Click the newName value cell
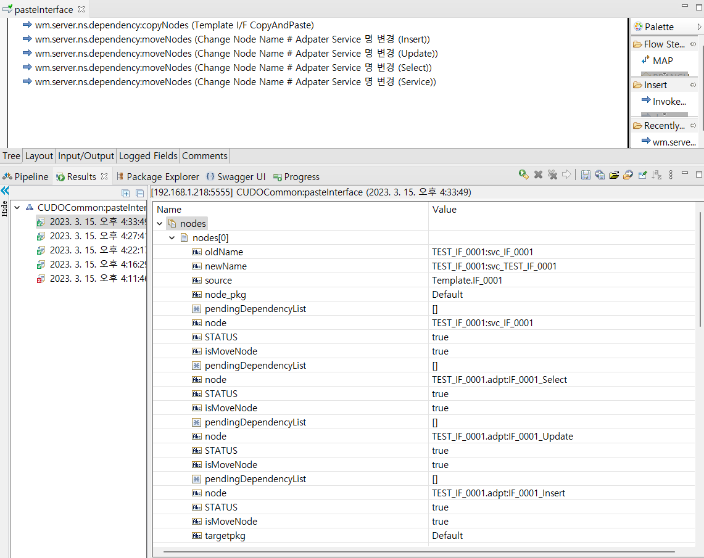The height and width of the screenshot is (558, 704). pos(494,266)
